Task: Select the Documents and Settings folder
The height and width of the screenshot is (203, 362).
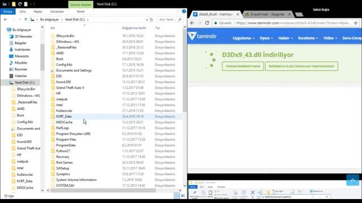Action: (74, 70)
